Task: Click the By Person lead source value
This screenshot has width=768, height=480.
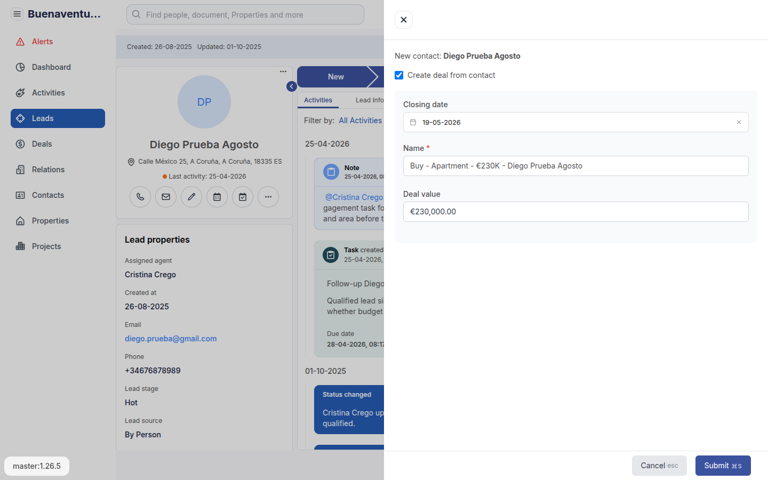Action: click(143, 435)
